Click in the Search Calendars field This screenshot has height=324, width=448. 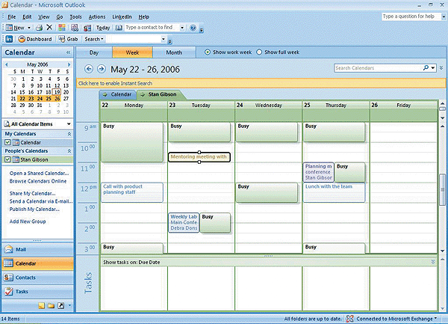point(378,68)
